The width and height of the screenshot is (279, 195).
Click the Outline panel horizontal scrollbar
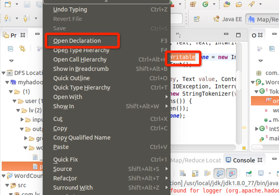pyautogui.click(x=257, y=147)
